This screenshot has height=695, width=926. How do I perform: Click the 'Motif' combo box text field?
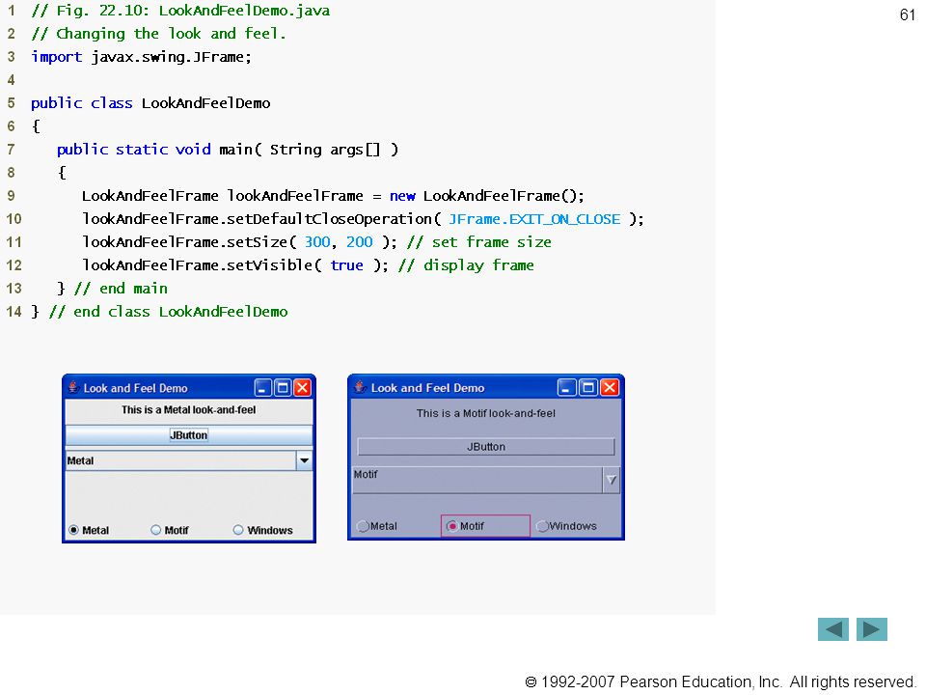tap(477, 480)
